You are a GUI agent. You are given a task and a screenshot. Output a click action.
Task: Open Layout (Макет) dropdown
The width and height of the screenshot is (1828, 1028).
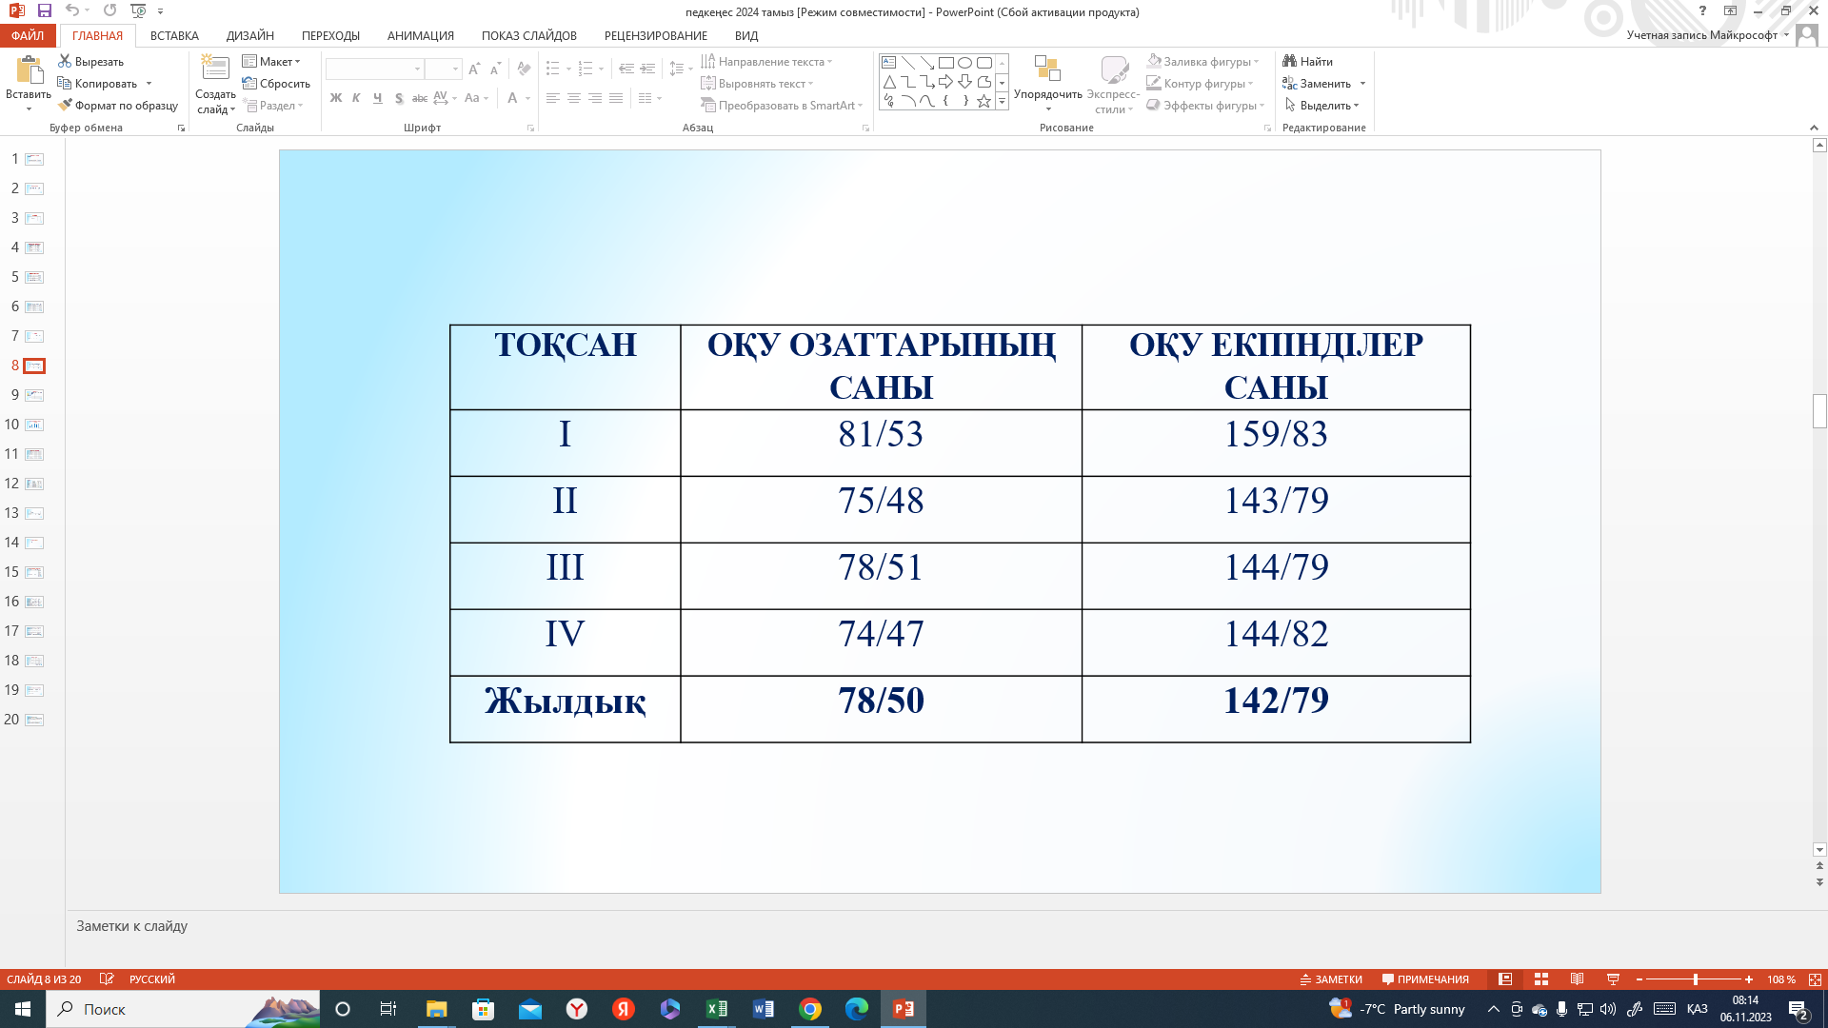tap(271, 61)
